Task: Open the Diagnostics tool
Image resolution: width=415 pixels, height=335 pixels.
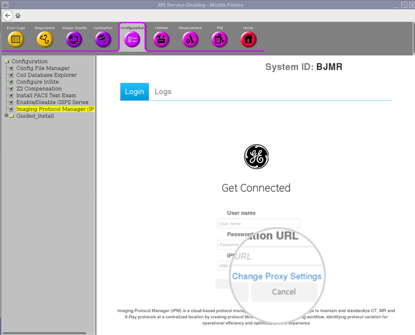Action: pyautogui.click(x=44, y=39)
